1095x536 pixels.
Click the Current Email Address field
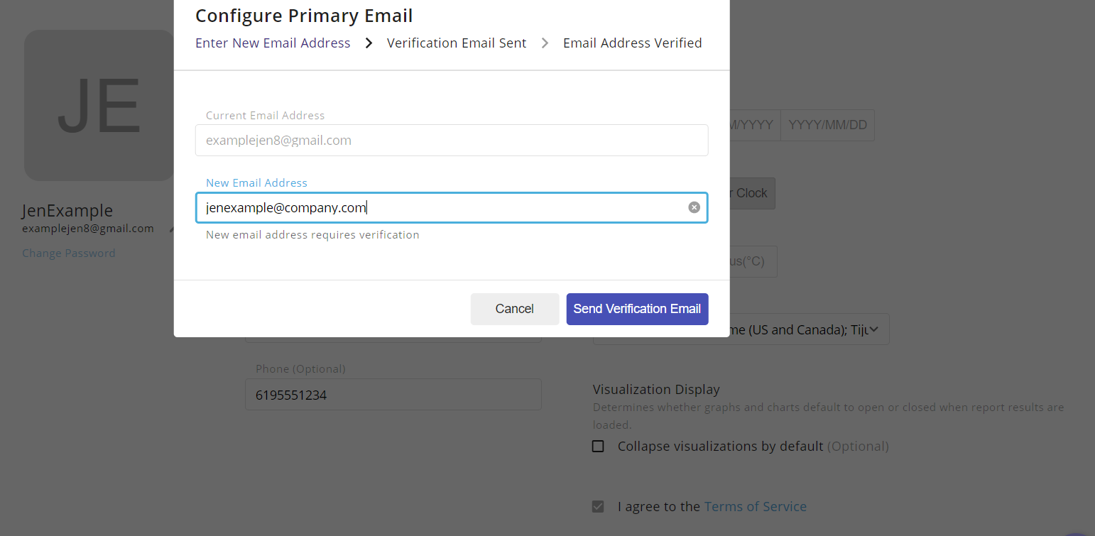point(452,141)
